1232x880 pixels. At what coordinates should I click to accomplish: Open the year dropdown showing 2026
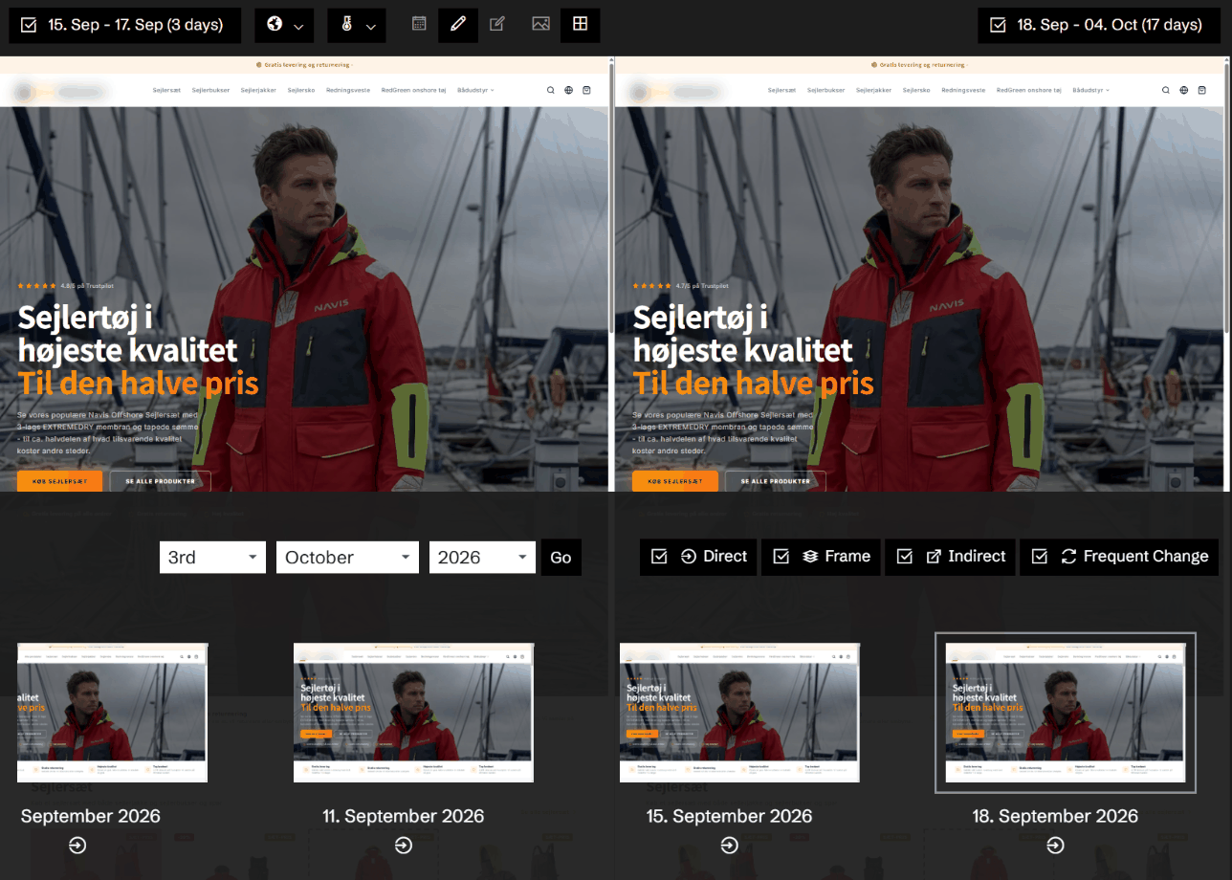(481, 558)
